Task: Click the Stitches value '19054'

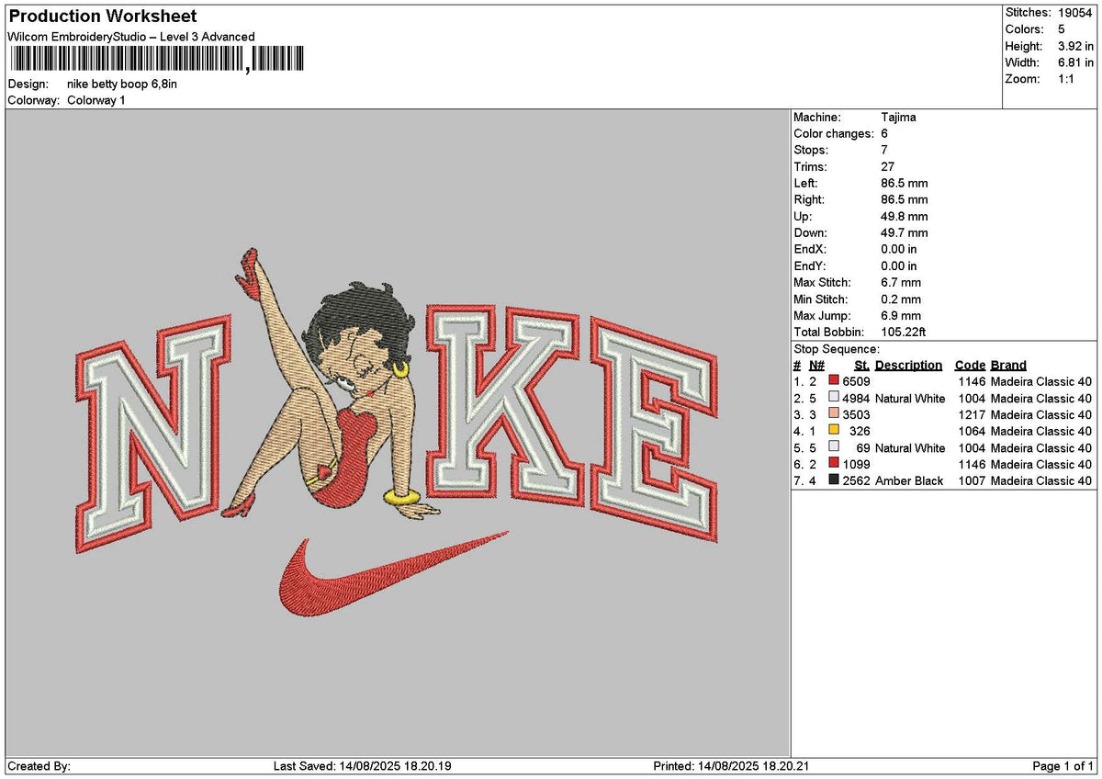Action: pos(1075,13)
